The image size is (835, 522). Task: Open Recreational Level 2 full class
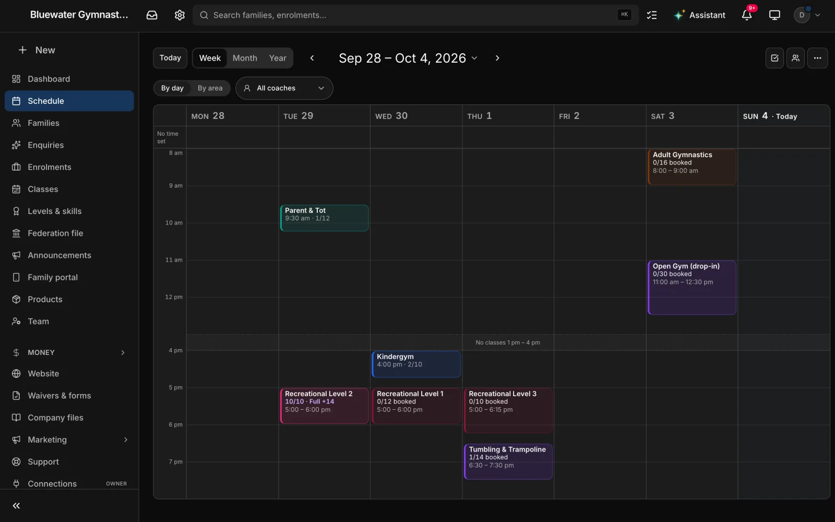(325, 406)
